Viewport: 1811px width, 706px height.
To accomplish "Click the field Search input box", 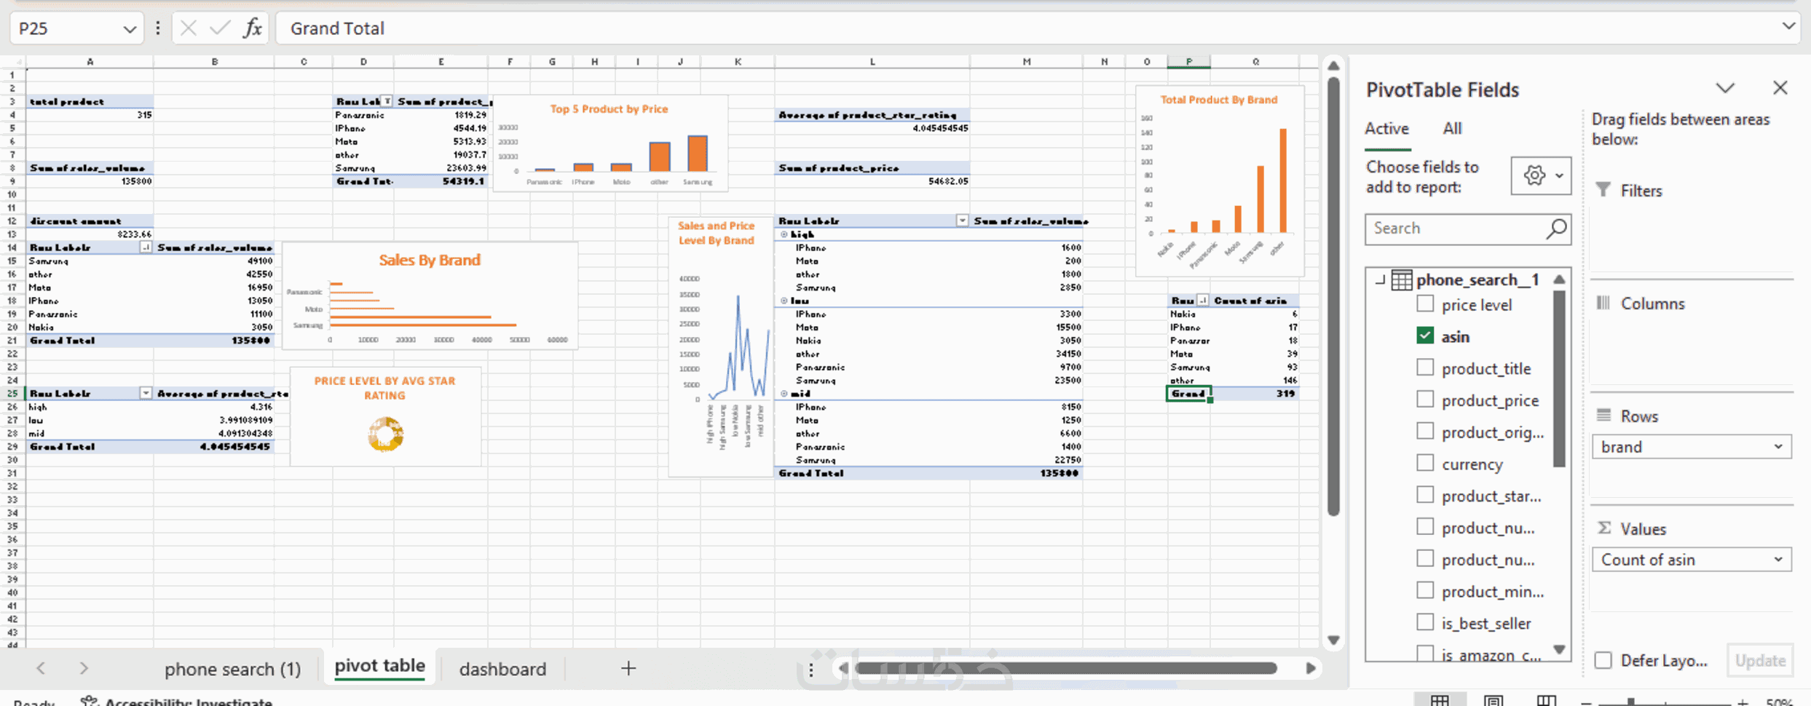I will [1468, 229].
